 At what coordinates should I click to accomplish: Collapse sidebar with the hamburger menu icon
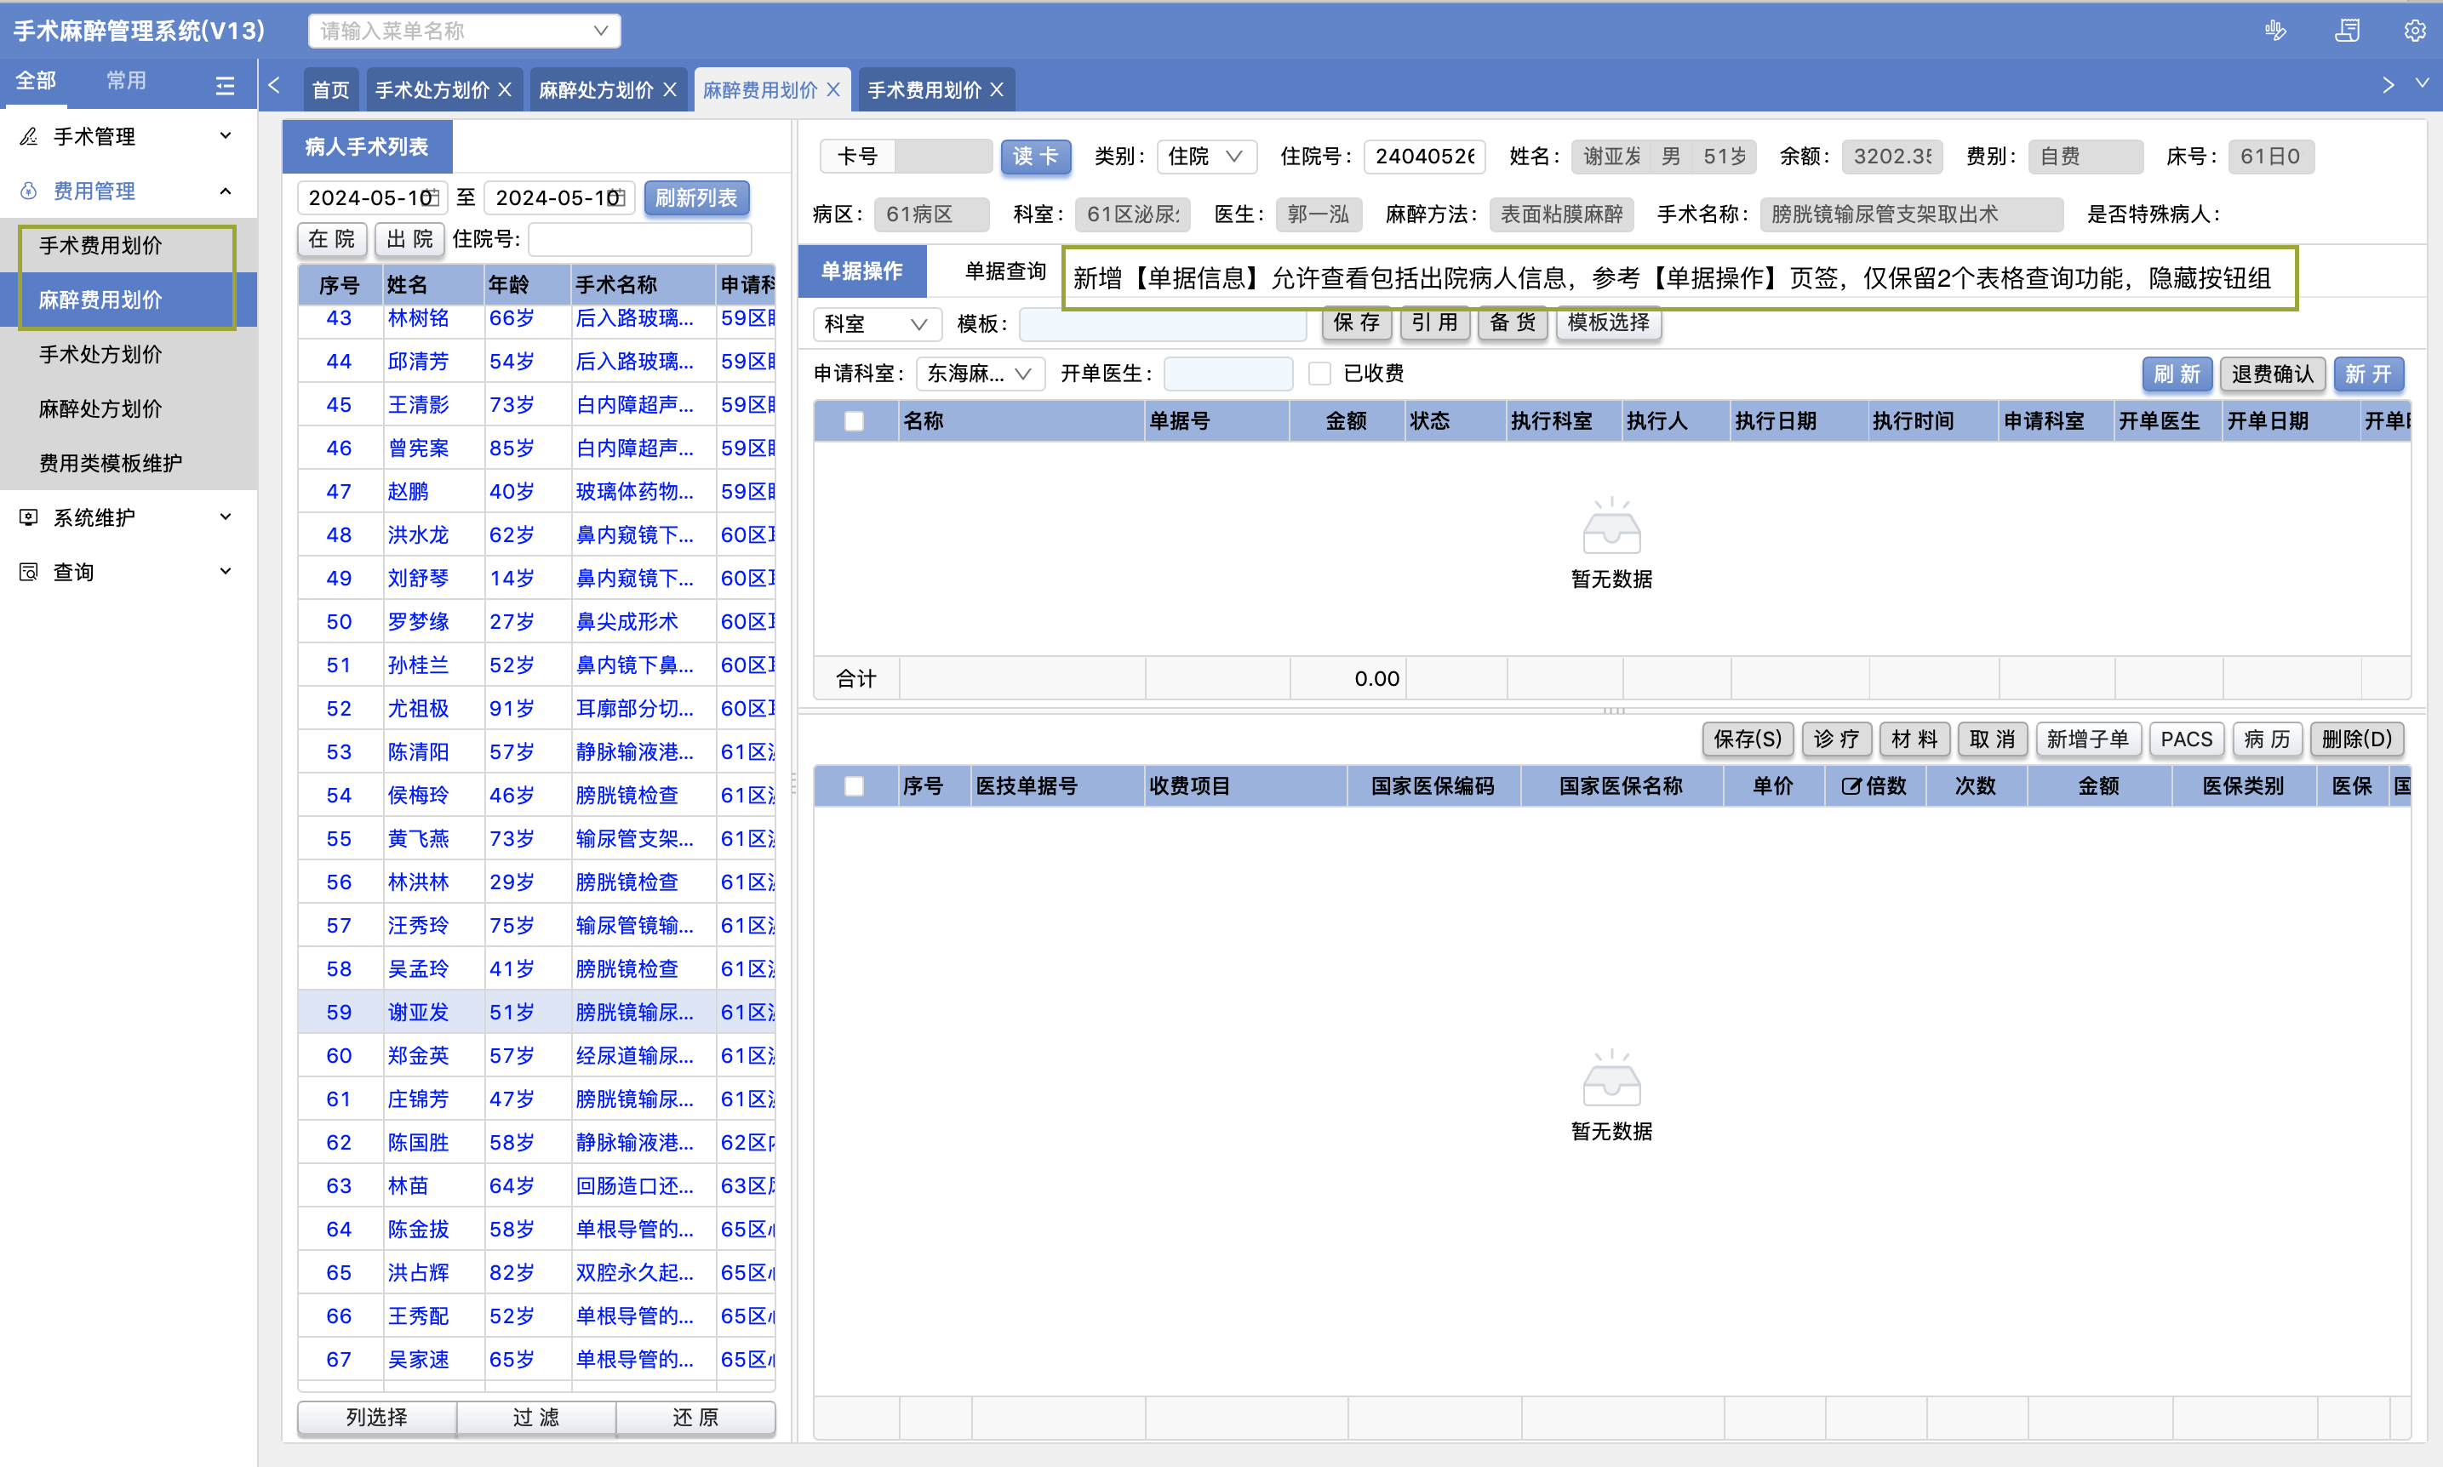click(226, 85)
